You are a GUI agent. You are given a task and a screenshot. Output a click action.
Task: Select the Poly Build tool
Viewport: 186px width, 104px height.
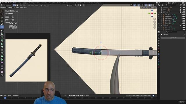pyautogui.click(x=2, y=56)
